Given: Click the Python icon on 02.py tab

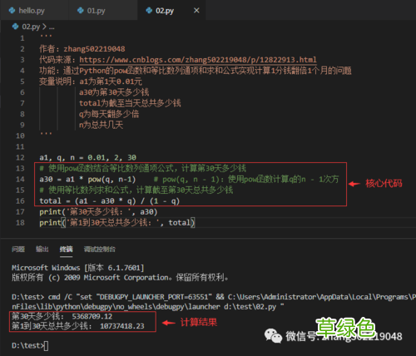Looking at the screenshot, I should pos(149,11).
